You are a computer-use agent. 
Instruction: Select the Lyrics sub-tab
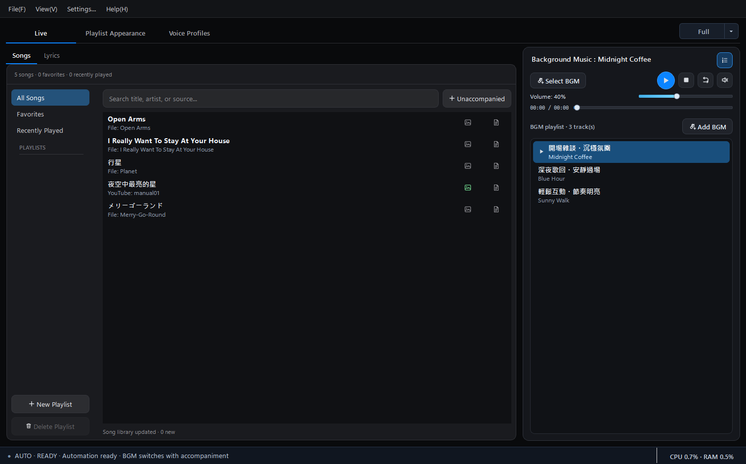pyautogui.click(x=52, y=56)
